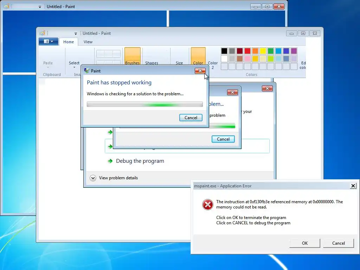360x270 pixels.
Task: Choose the brown color swatch
Action: click(240, 59)
